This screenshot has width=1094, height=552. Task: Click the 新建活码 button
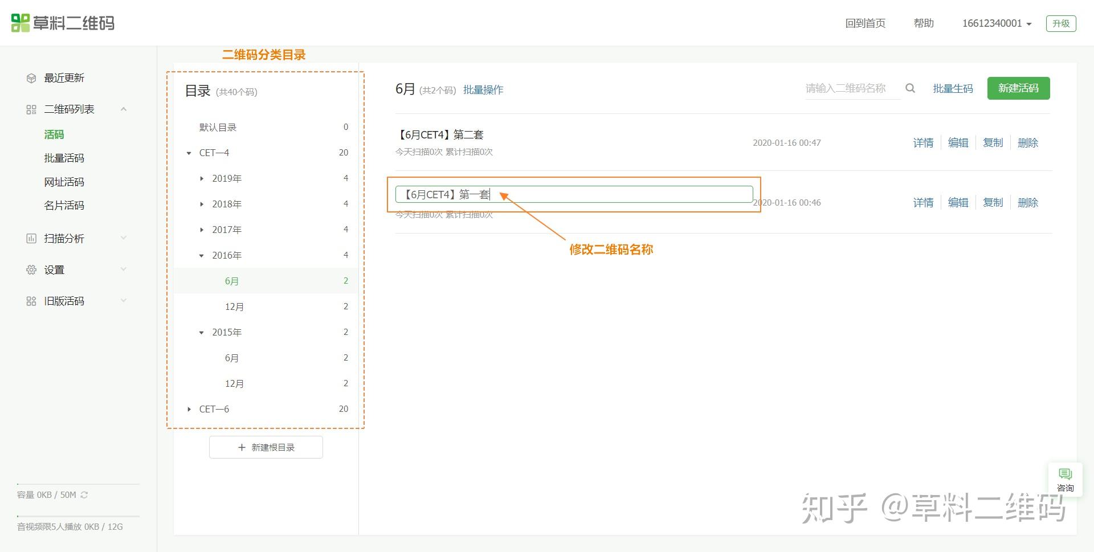(x=1019, y=88)
